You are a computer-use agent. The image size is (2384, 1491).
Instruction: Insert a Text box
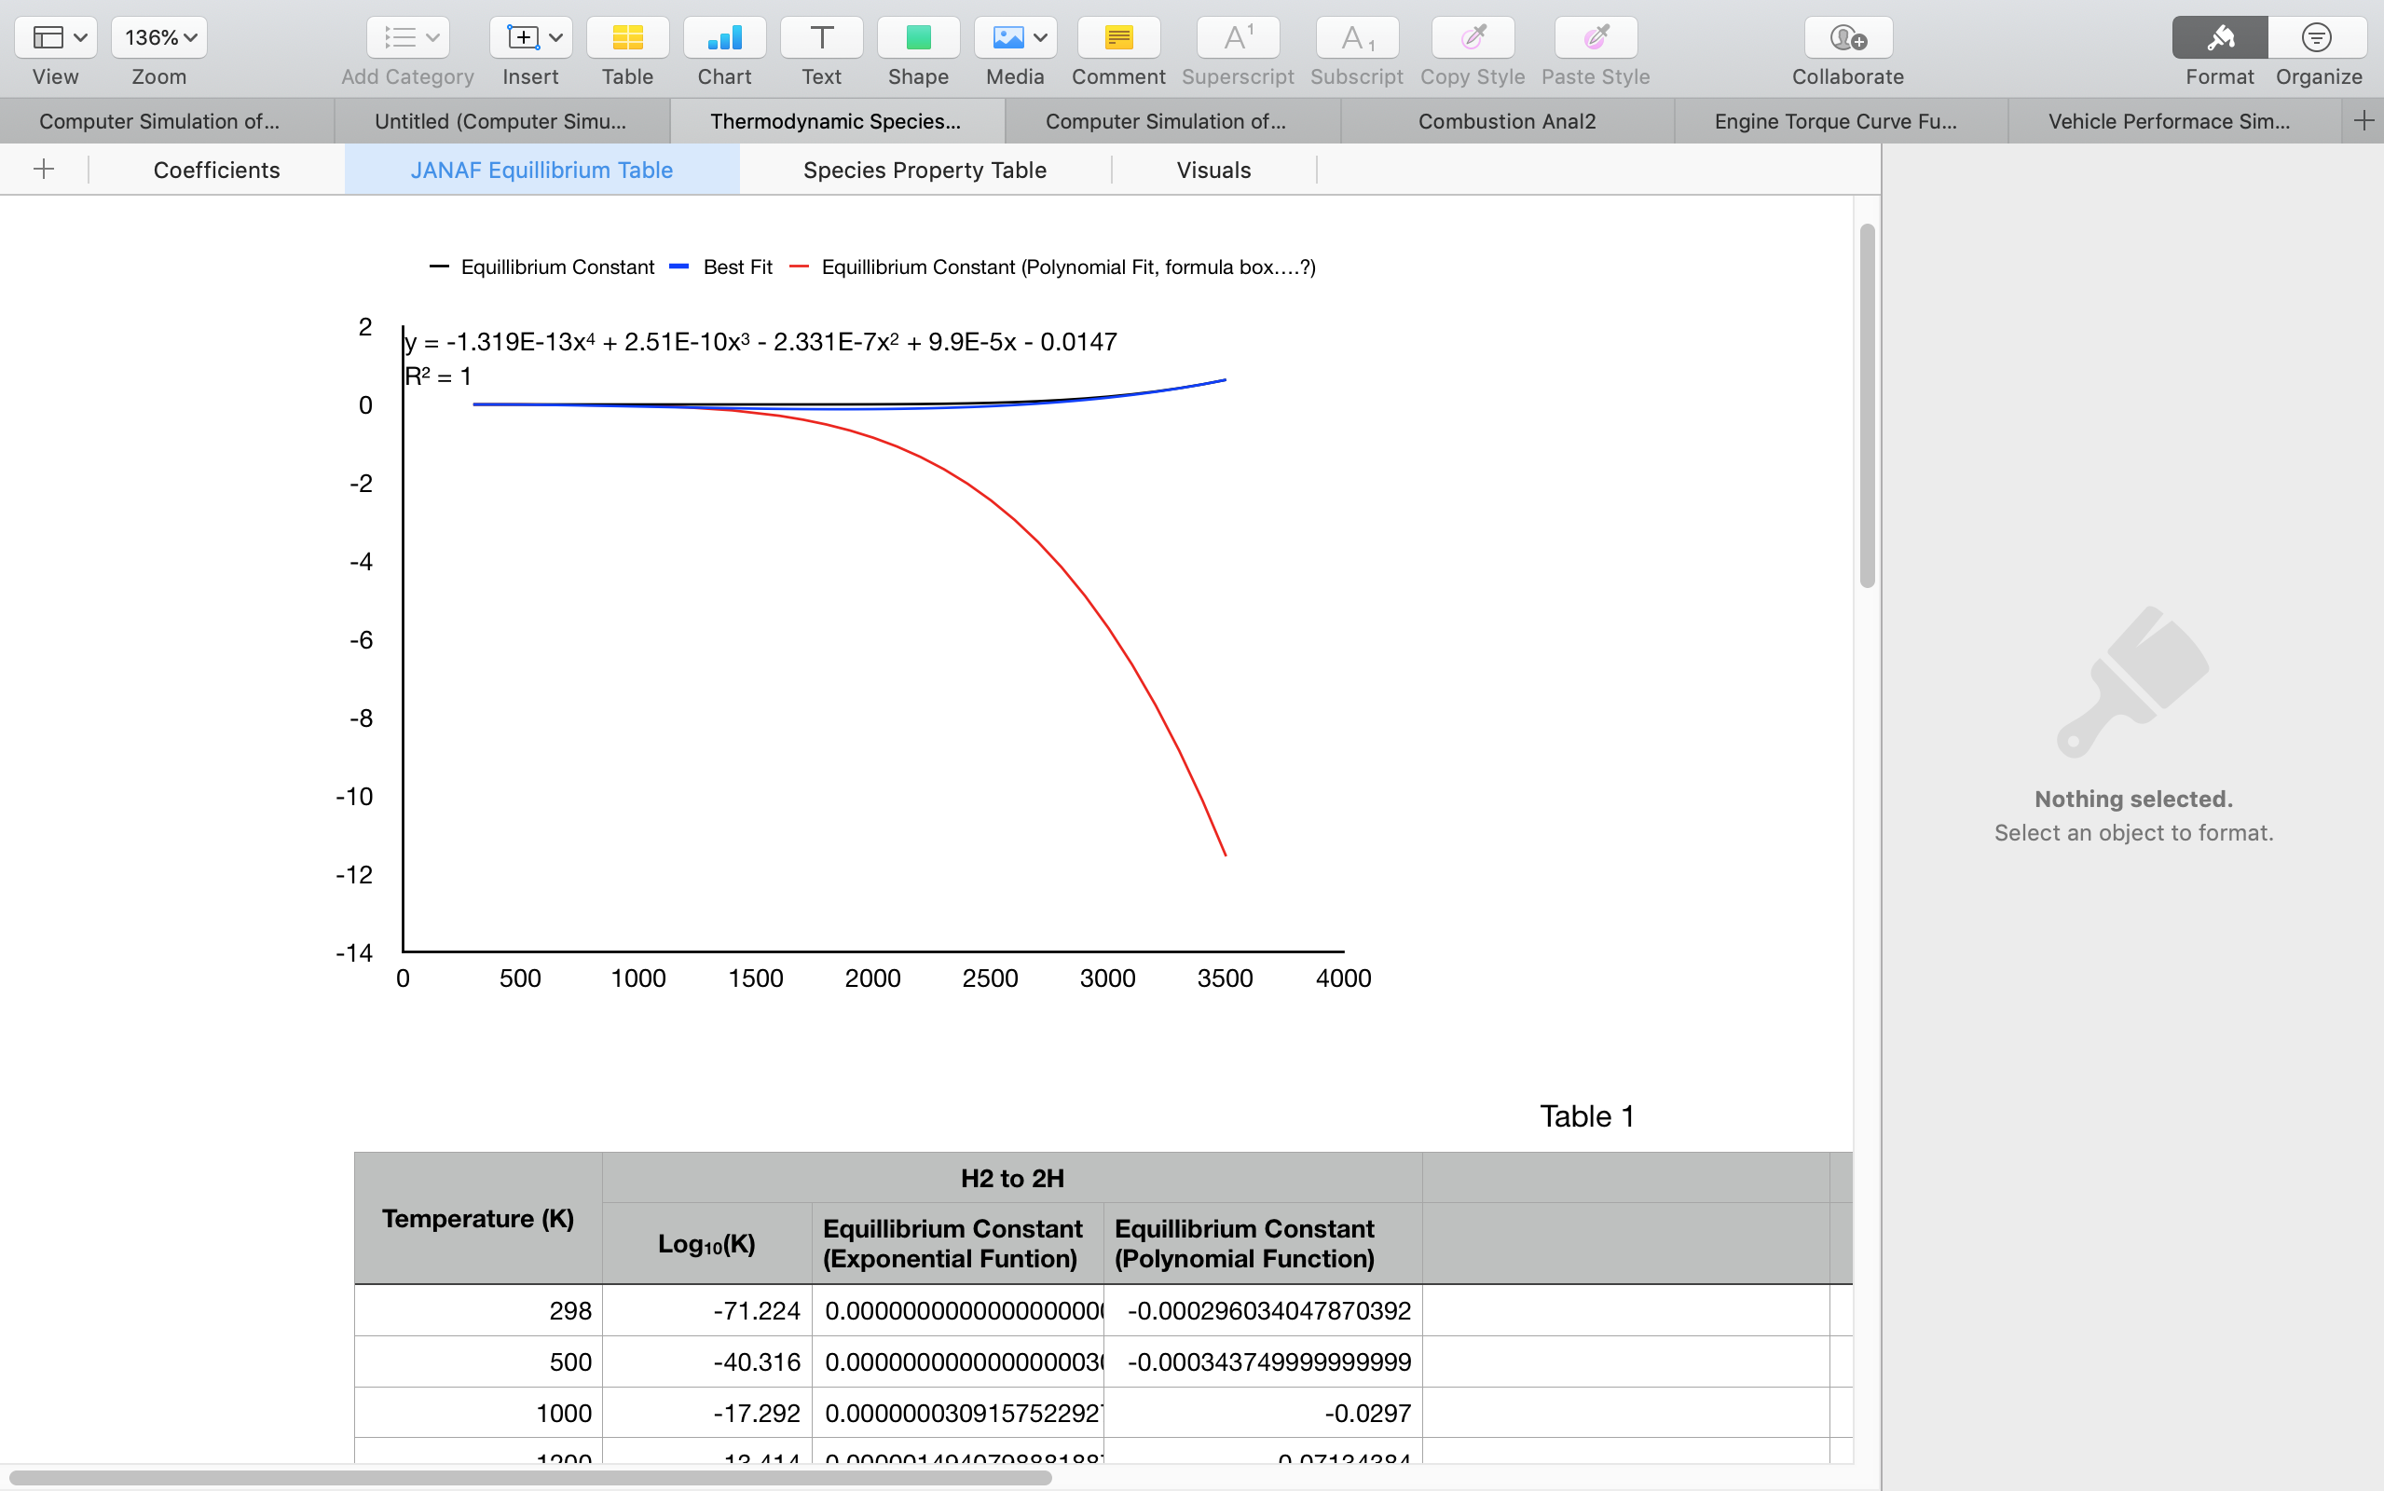pos(820,37)
